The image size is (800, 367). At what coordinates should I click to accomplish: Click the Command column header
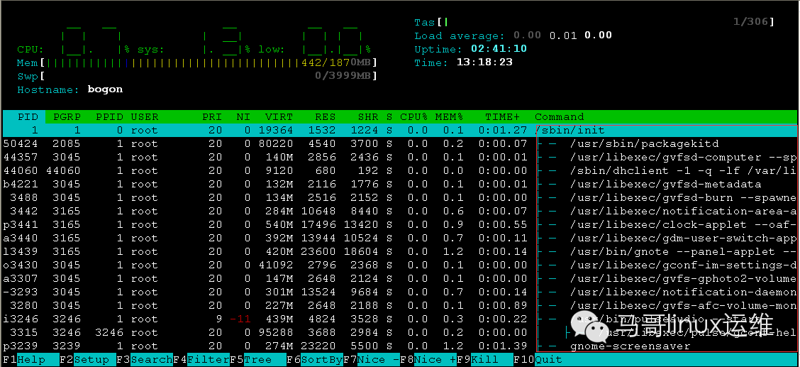[559, 117]
